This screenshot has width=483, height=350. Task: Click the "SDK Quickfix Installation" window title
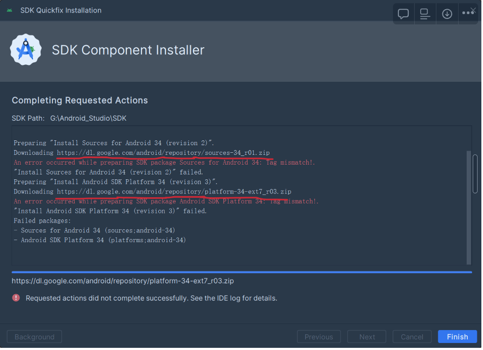tap(61, 10)
